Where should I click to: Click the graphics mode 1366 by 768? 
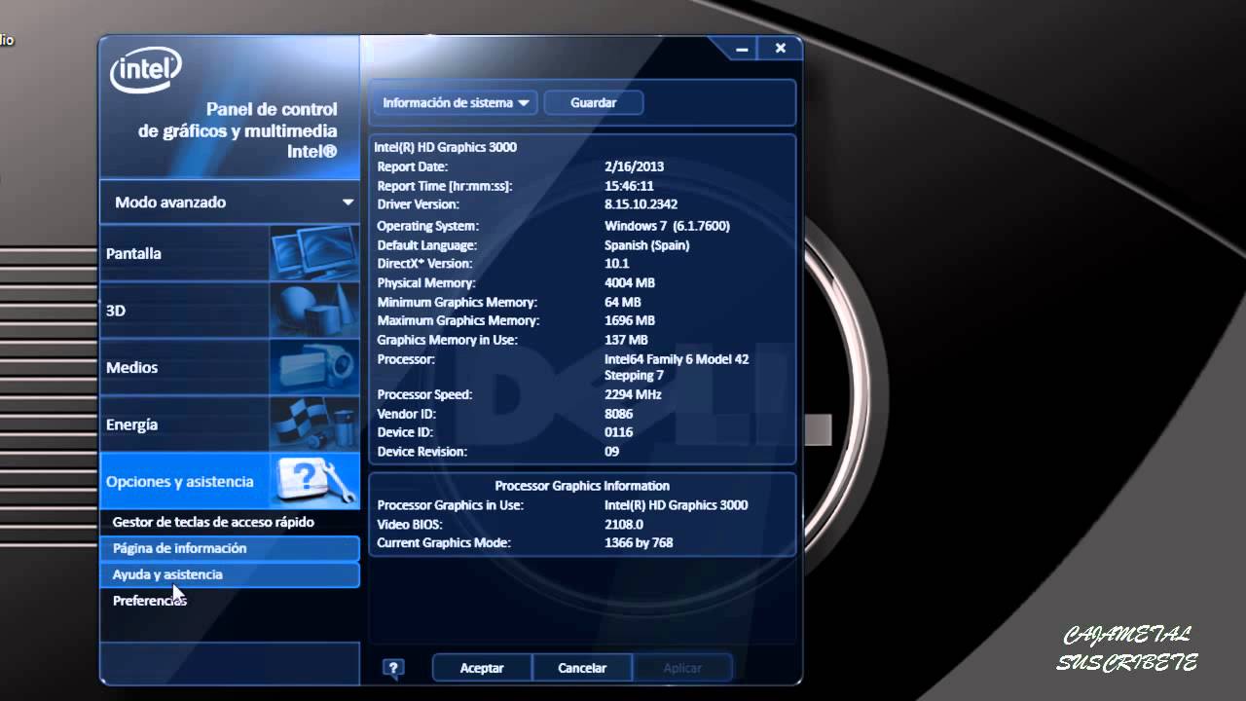pyautogui.click(x=639, y=542)
